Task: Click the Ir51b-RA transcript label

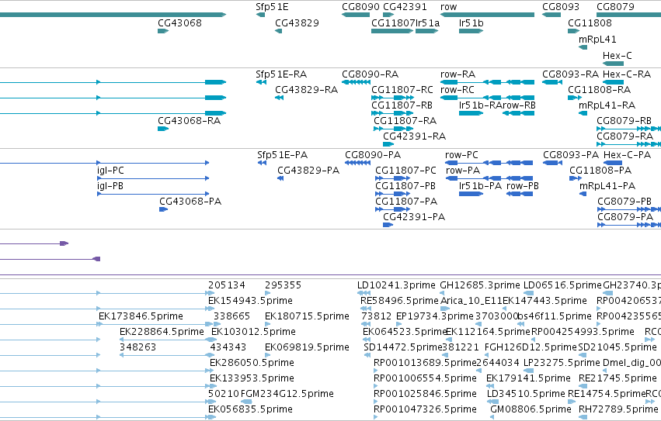Action: 480,105
